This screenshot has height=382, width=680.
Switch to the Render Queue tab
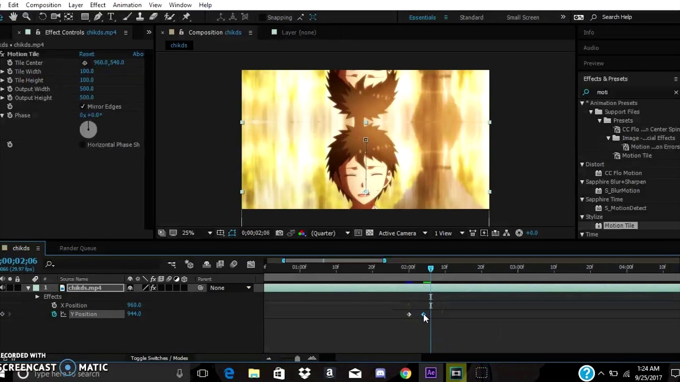pyautogui.click(x=78, y=248)
